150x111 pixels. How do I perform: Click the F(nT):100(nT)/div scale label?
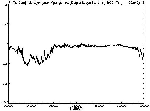(21, 2)
